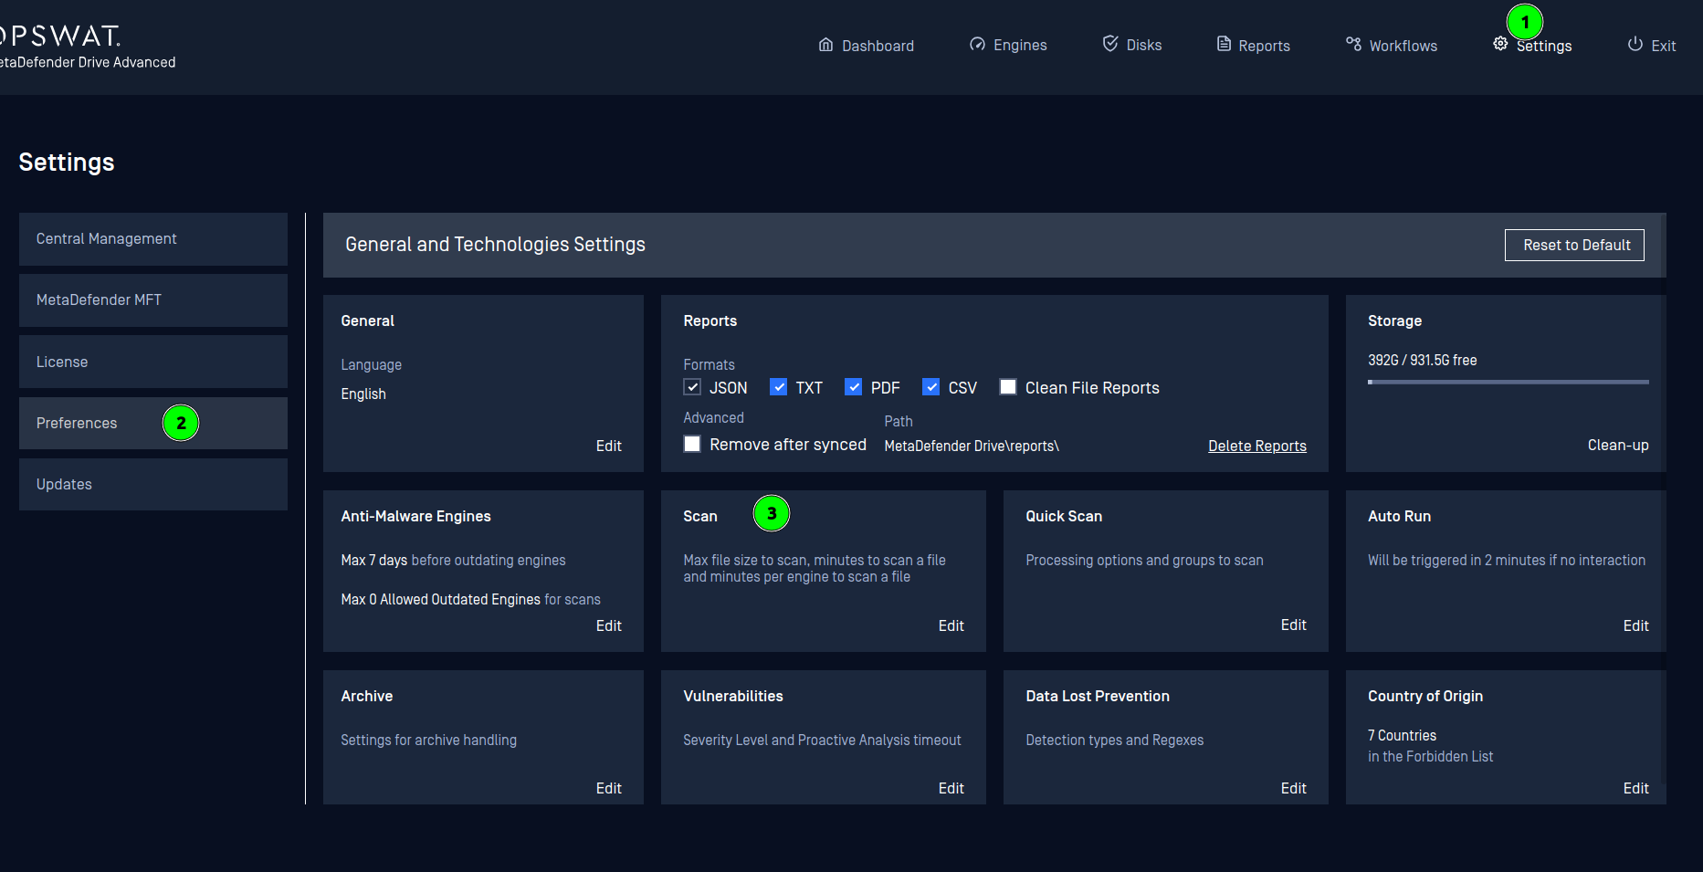The width and height of the screenshot is (1703, 872).
Task: Edit the Archive handling settings
Action: tap(608, 788)
